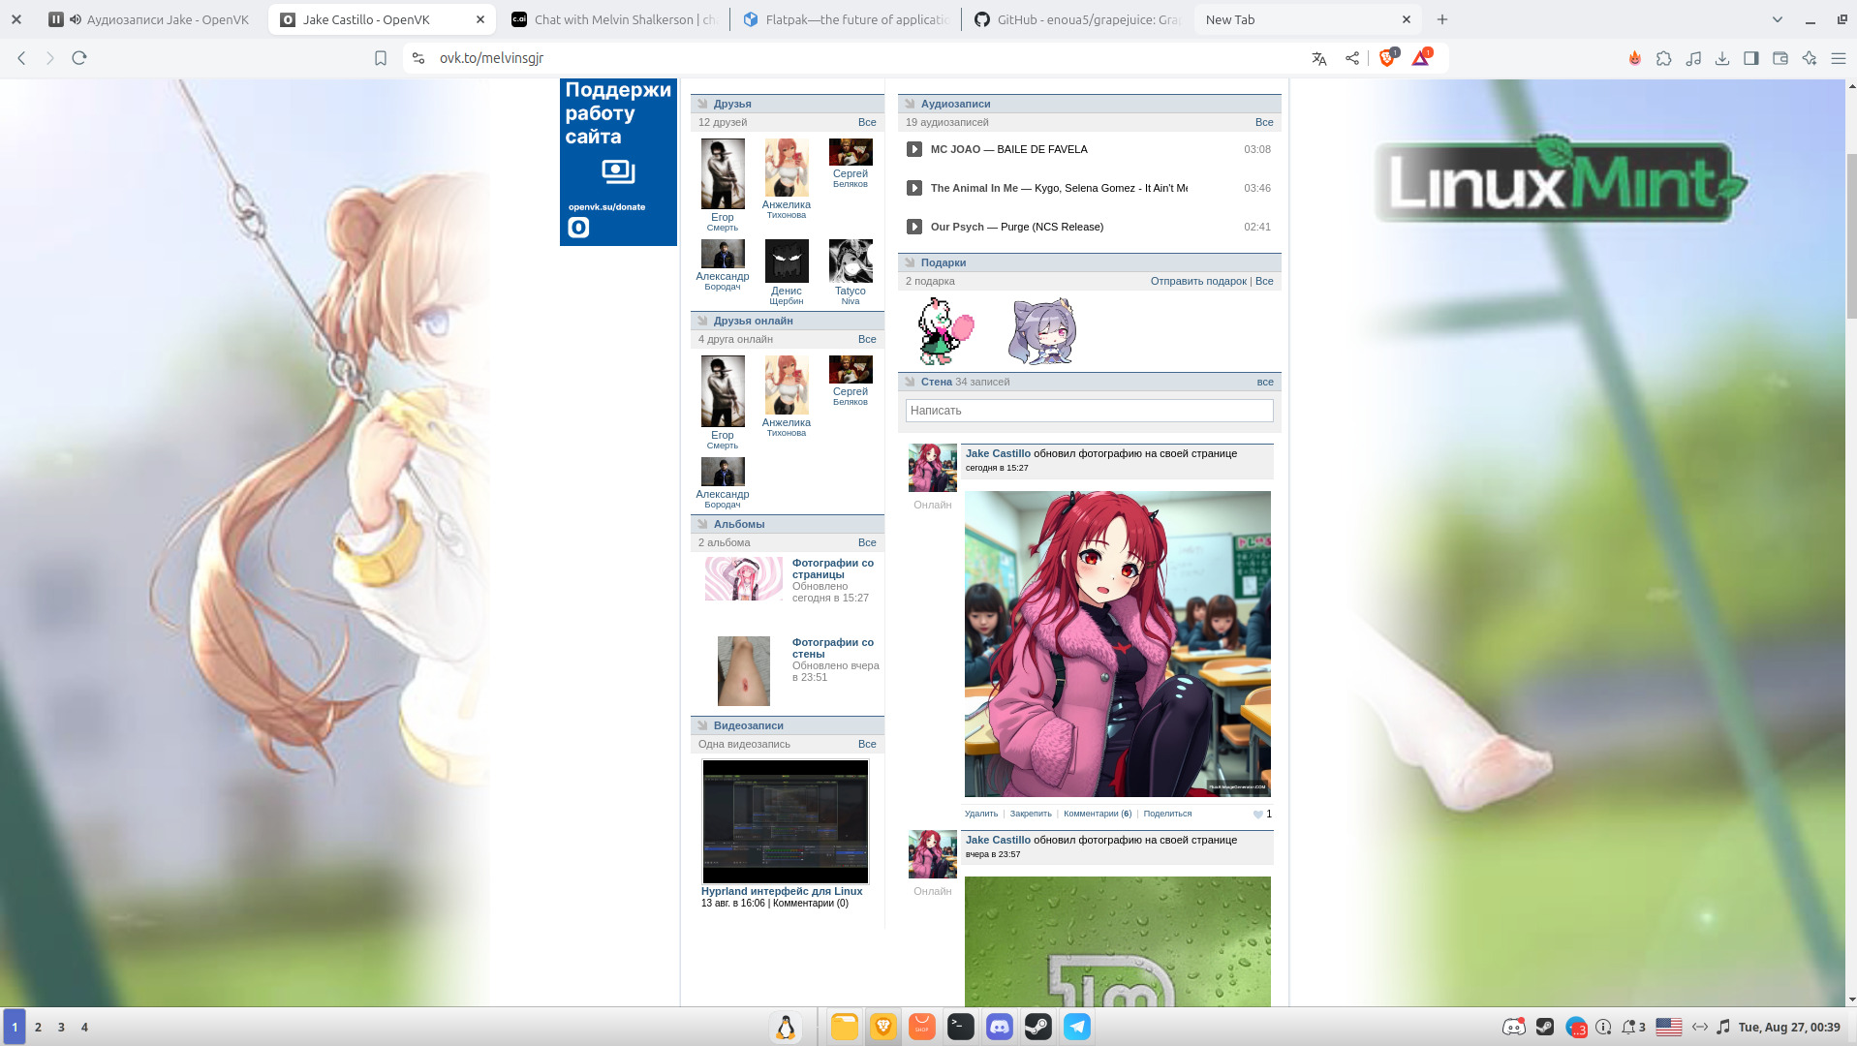Switch to workspace 2 on the taskbar
This screenshot has height=1046, width=1857.
click(38, 1027)
